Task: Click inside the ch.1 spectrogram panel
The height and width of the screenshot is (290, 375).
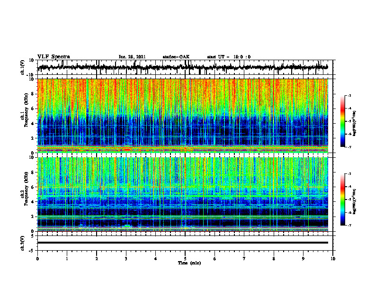Action: click(183, 116)
